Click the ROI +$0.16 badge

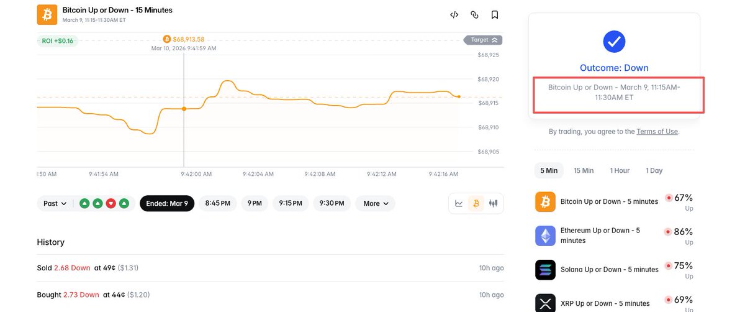(57, 40)
